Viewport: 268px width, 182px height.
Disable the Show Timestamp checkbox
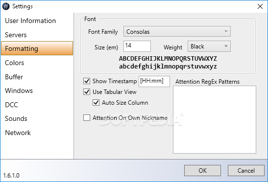coord(87,81)
